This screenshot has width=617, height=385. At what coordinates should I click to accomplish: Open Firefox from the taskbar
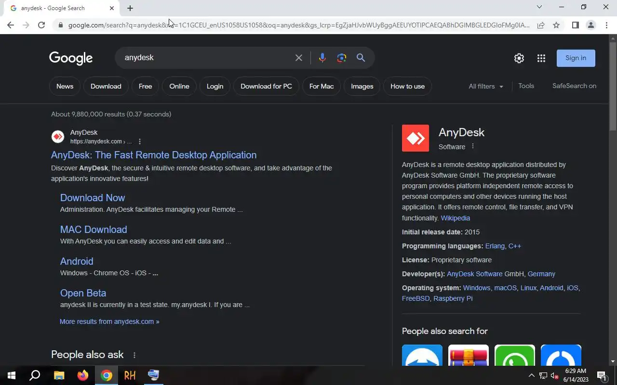(83, 375)
